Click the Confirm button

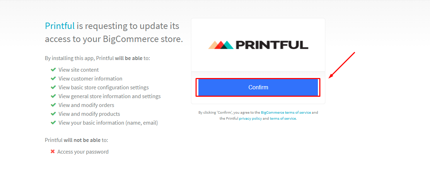[258, 87]
